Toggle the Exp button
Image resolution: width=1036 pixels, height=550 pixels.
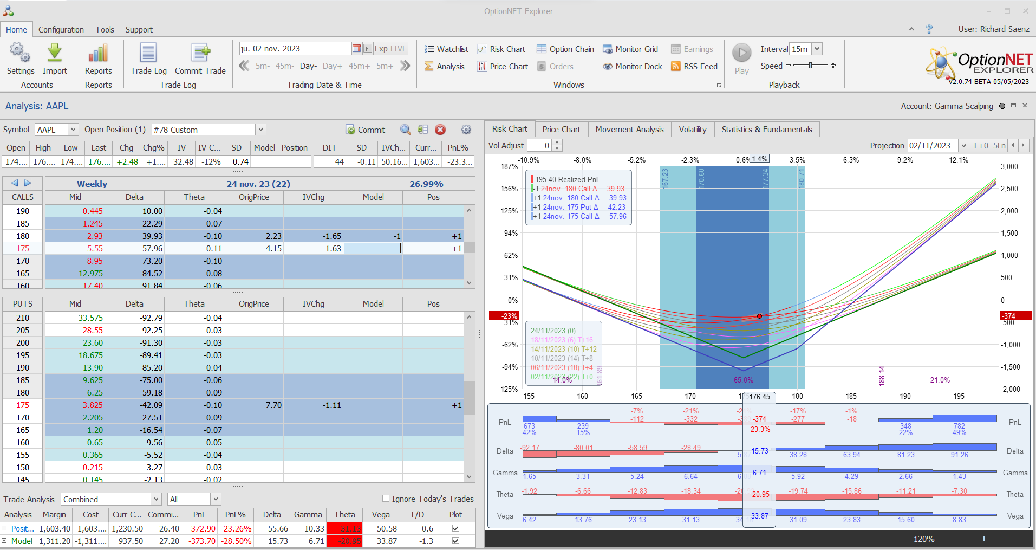coord(381,49)
